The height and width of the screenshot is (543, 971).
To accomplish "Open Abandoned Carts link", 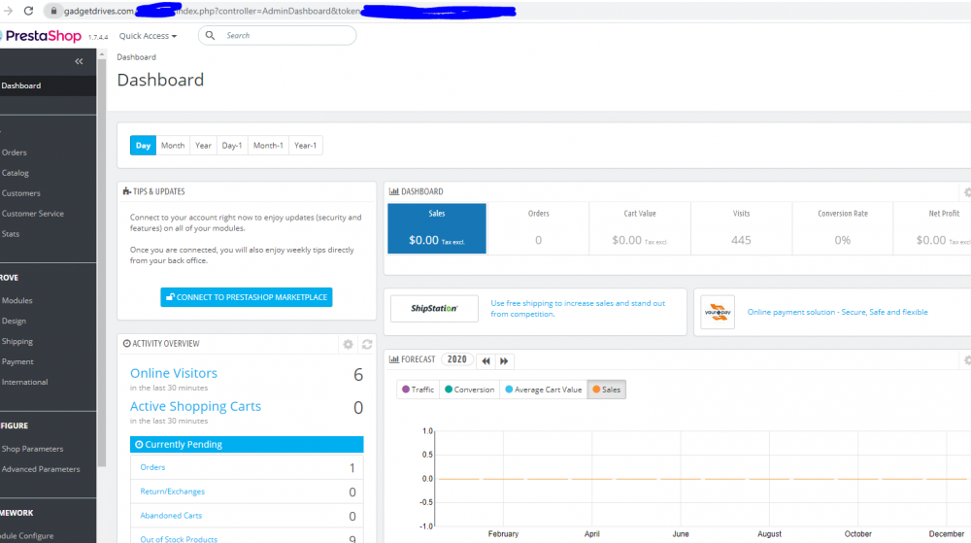I will (x=171, y=516).
